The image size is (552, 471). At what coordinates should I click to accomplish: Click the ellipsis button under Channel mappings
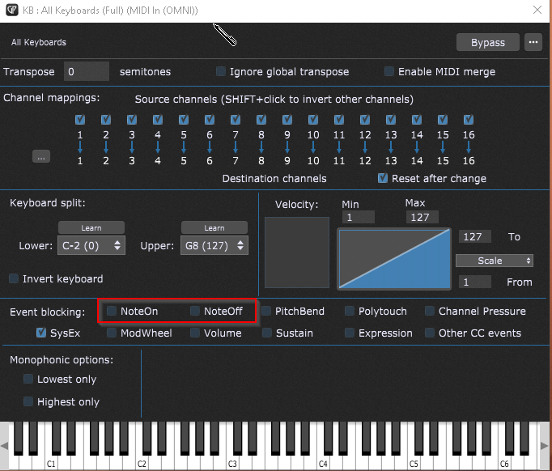(x=41, y=157)
